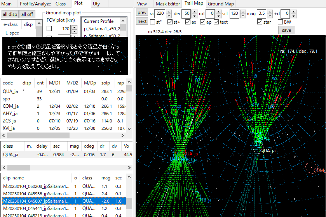The height and width of the screenshot is (217, 326).
Task: Click the all off button
Action: [27, 14]
